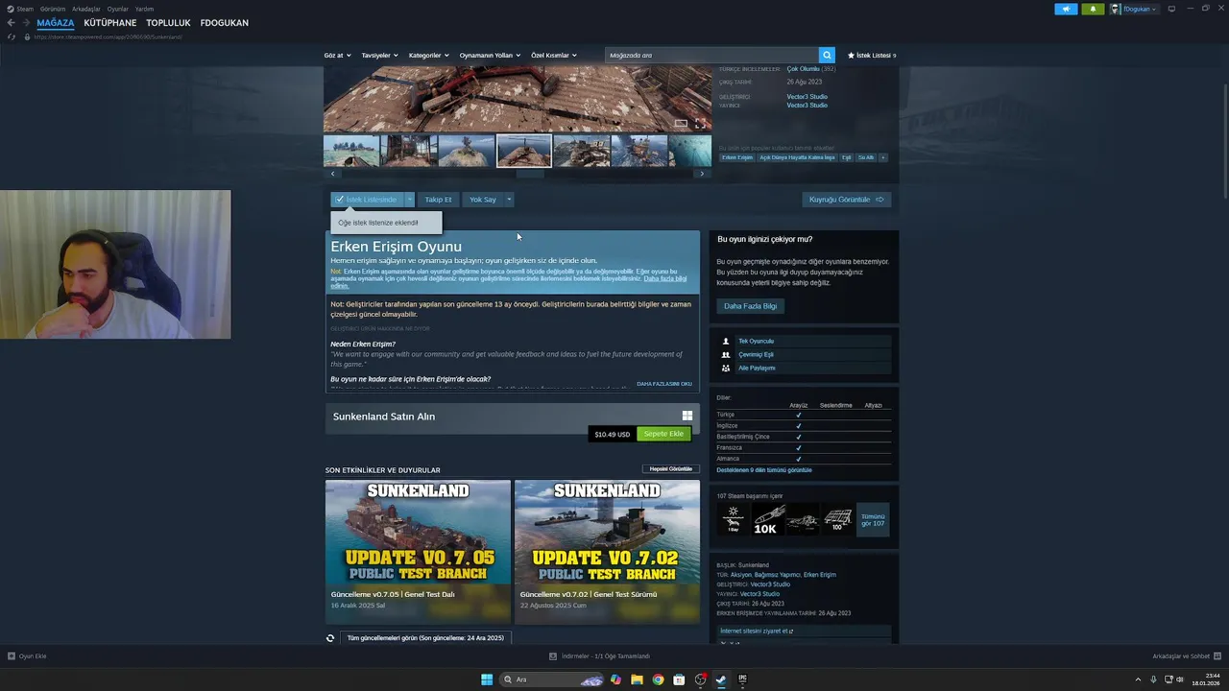Click the Big Picture mode monitor icon
Screen dimensions: 1229x691
tap(1171, 9)
